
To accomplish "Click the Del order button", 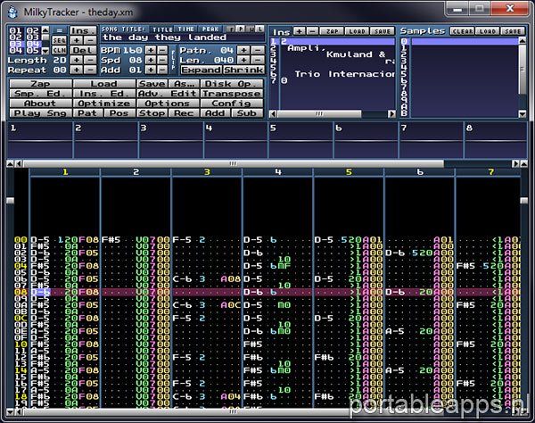I will tap(81, 50).
